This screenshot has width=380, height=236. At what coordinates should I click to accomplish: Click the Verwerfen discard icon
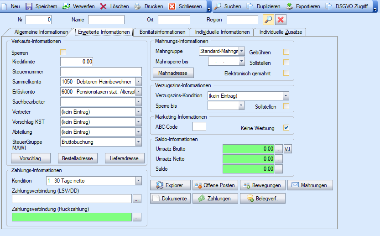coord(66,6)
